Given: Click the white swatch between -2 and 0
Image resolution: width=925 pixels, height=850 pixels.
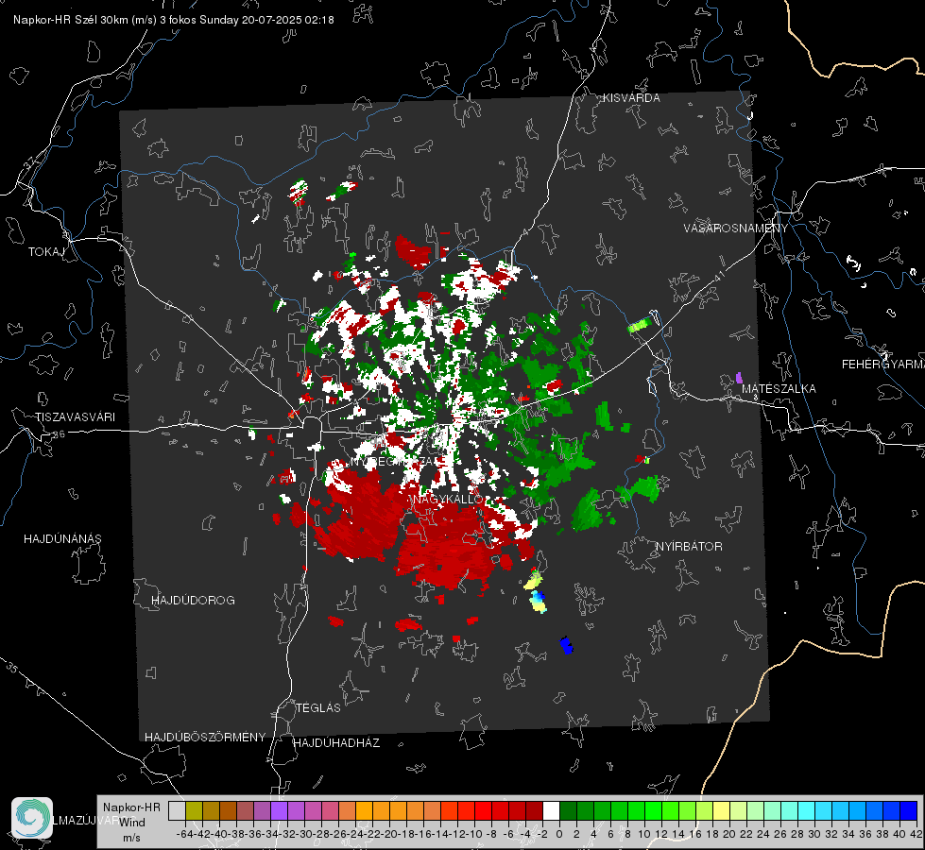Looking at the screenshot, I should 551,810.
